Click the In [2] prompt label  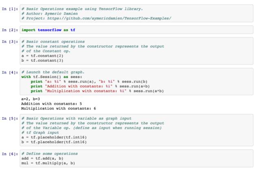(x=10, y=30)
